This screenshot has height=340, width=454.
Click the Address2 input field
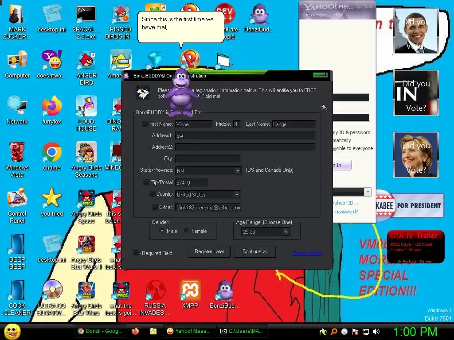coord(245,147)
